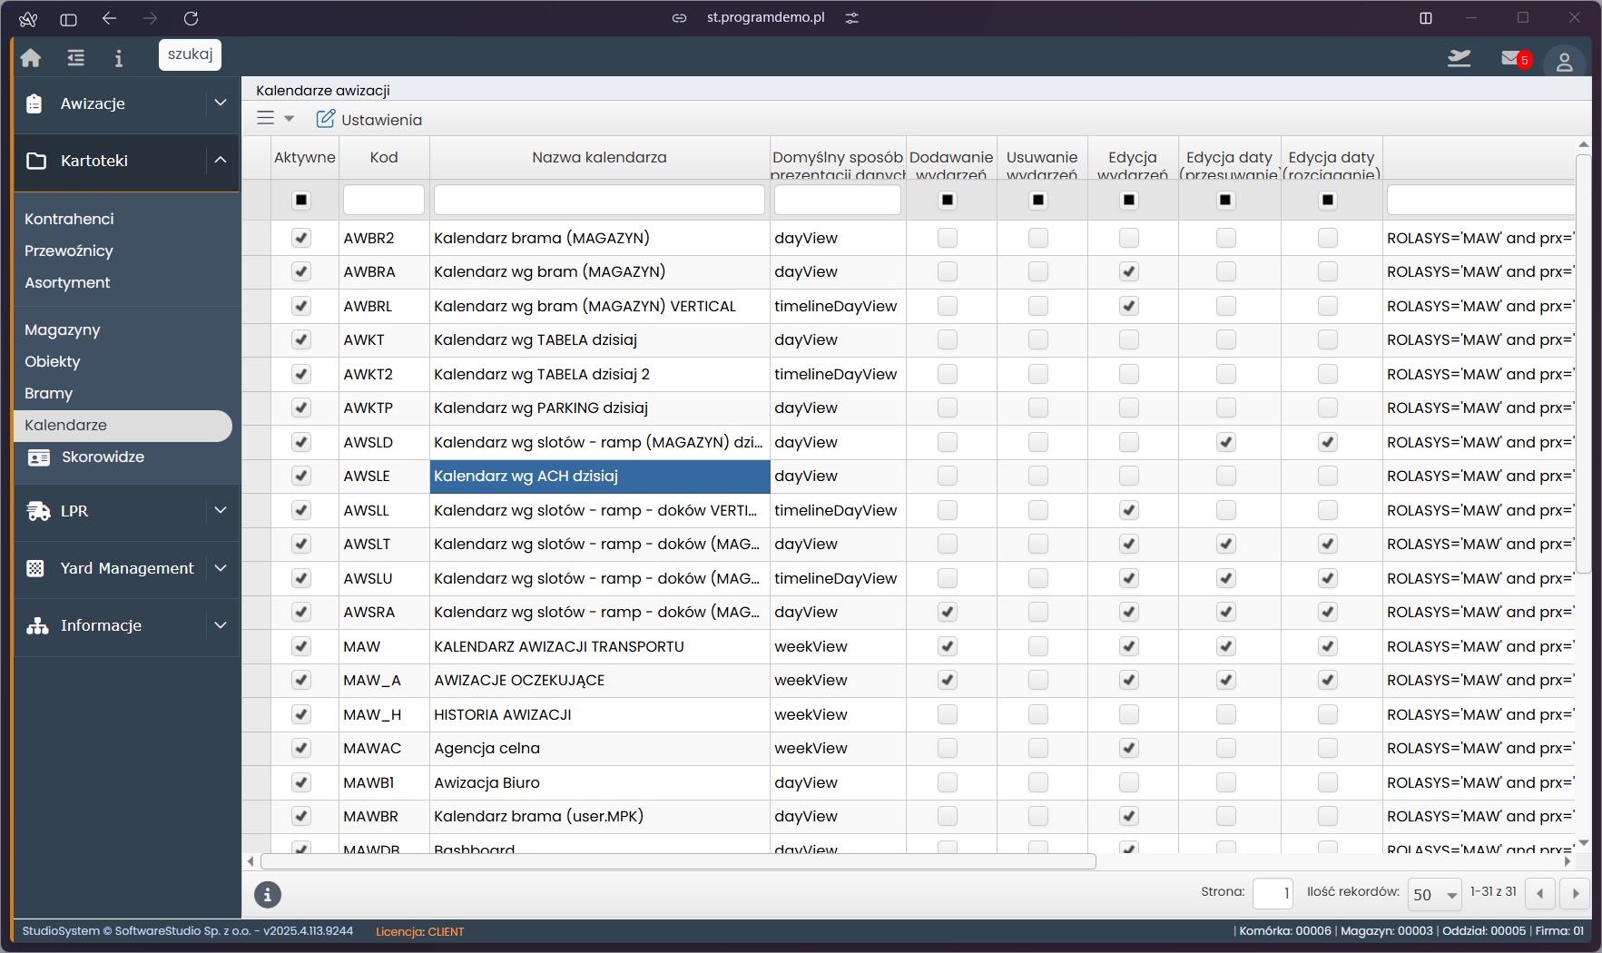Open the user profile icon
Viewport: 1602px width, 953px height.
pyautogui.click(x=1564, y=62)
